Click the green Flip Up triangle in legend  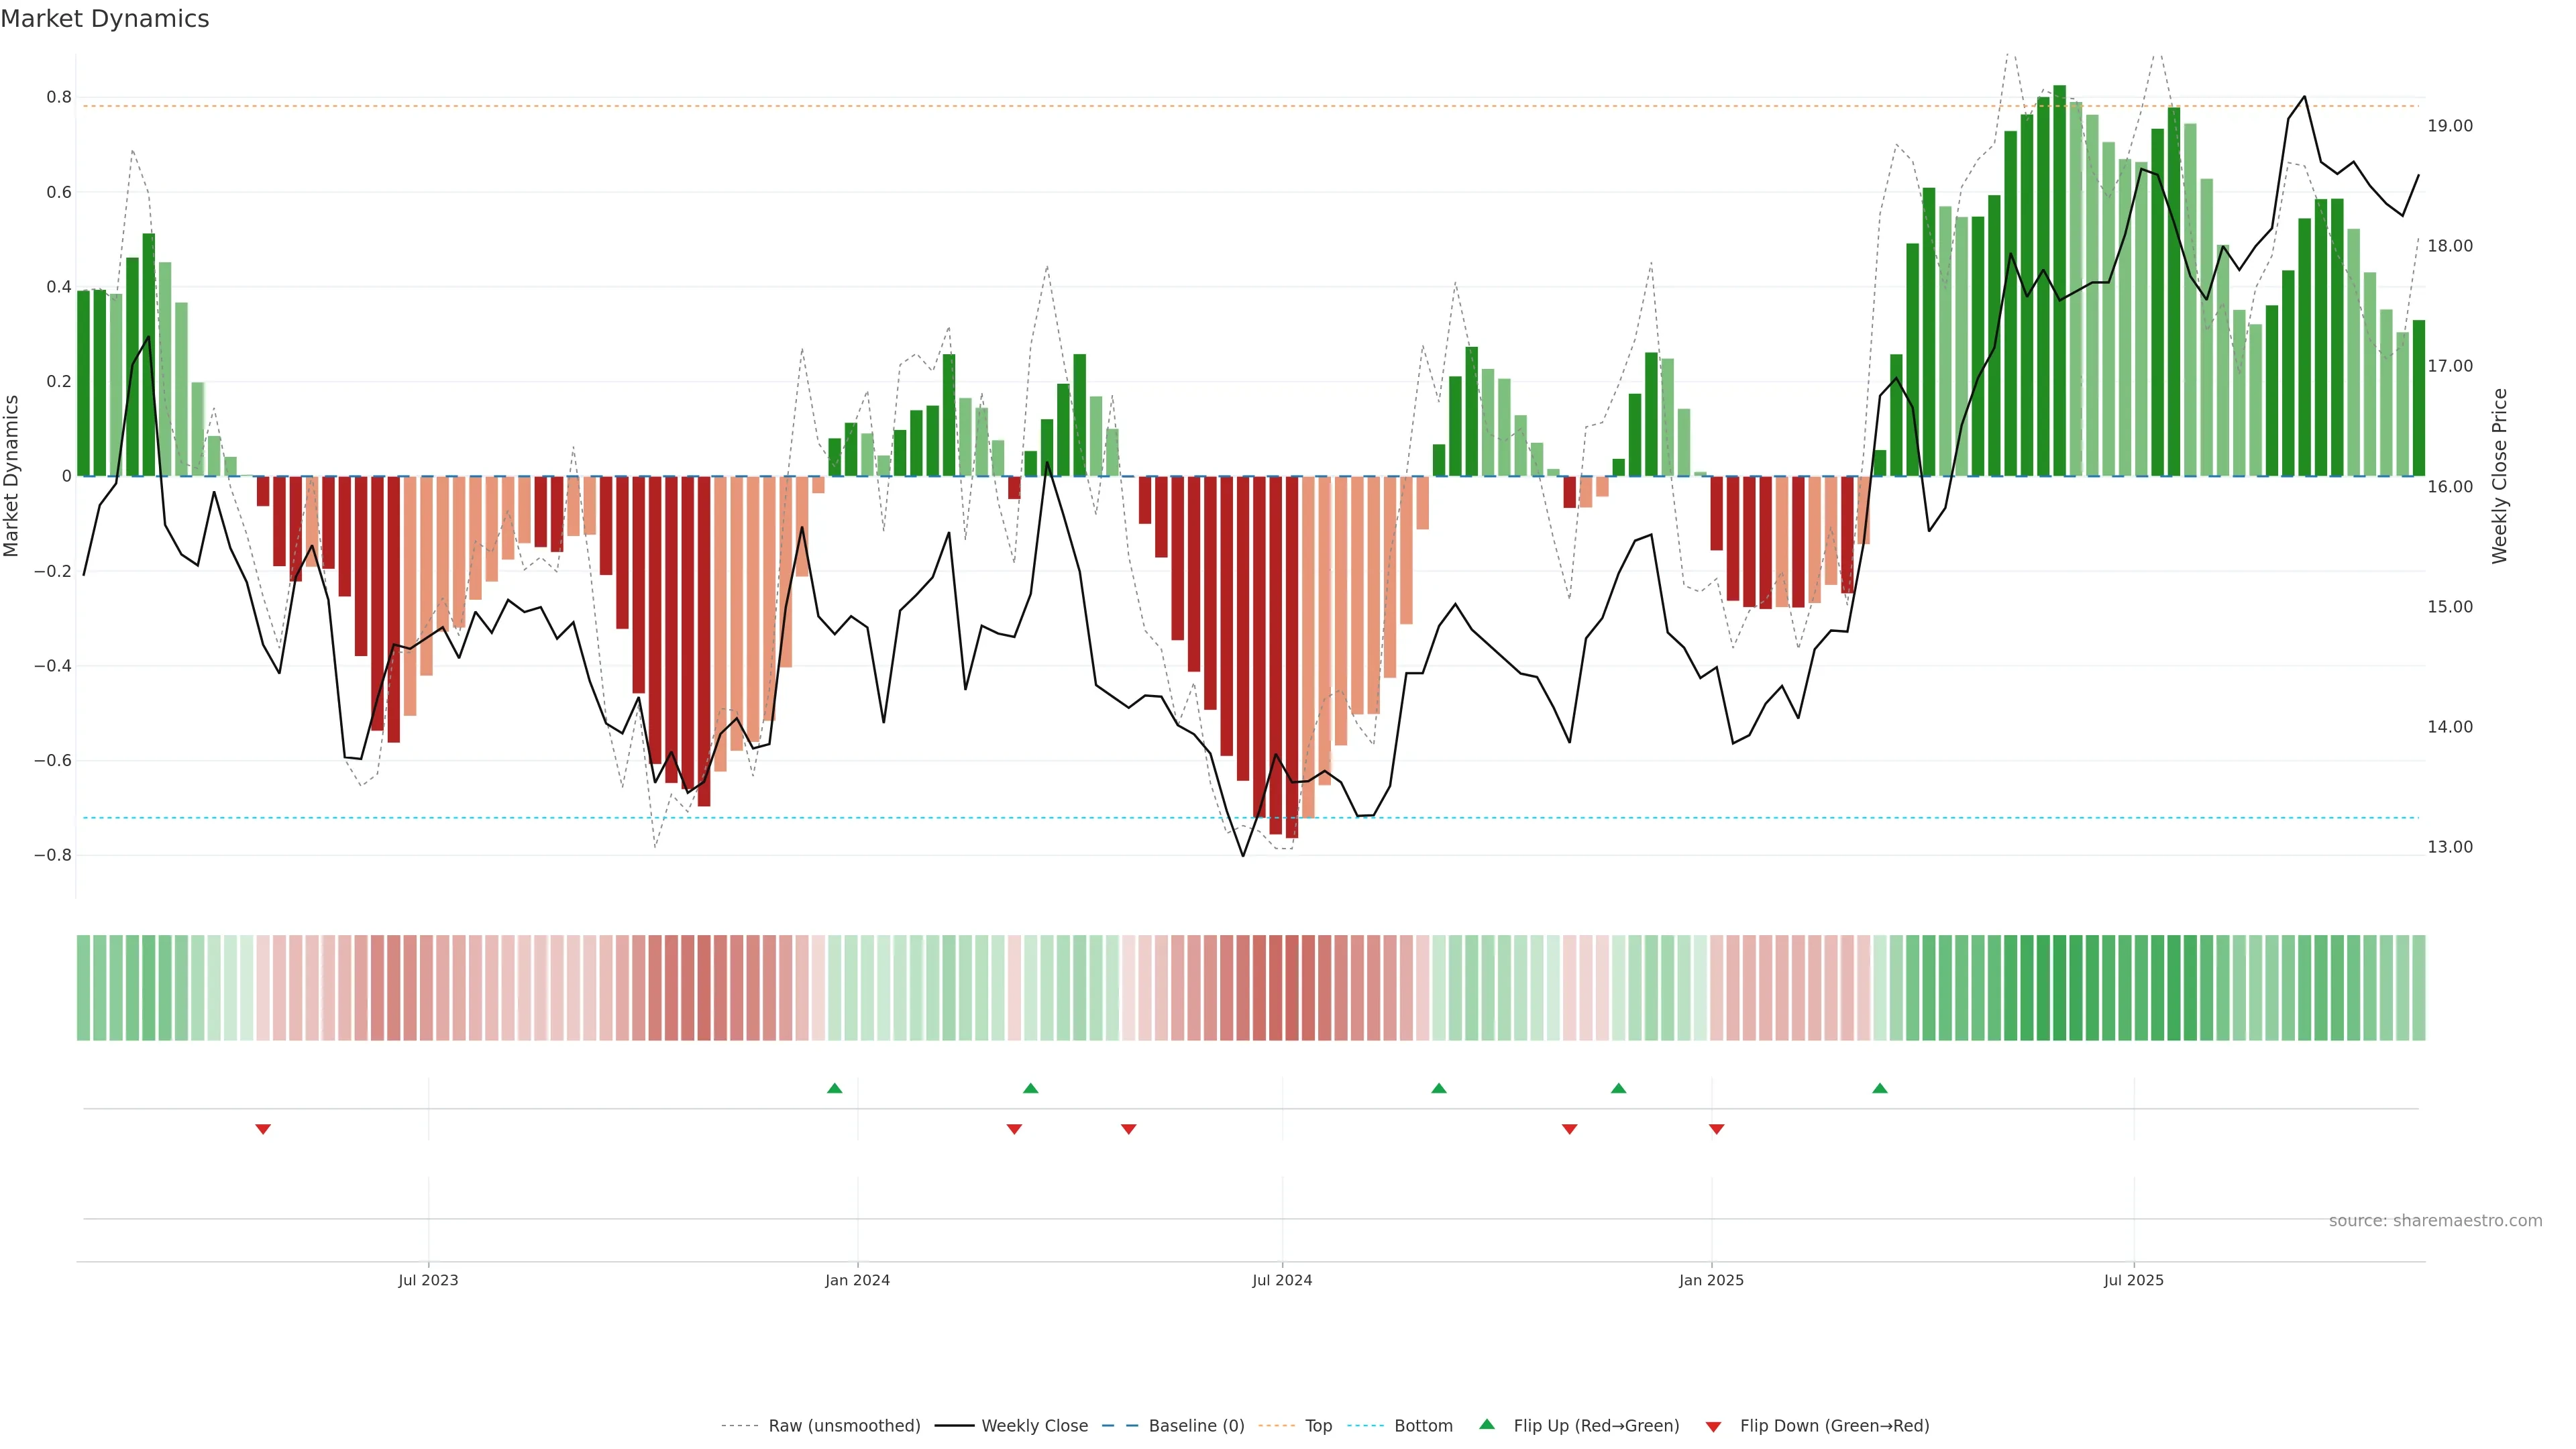[1487, 1424]
